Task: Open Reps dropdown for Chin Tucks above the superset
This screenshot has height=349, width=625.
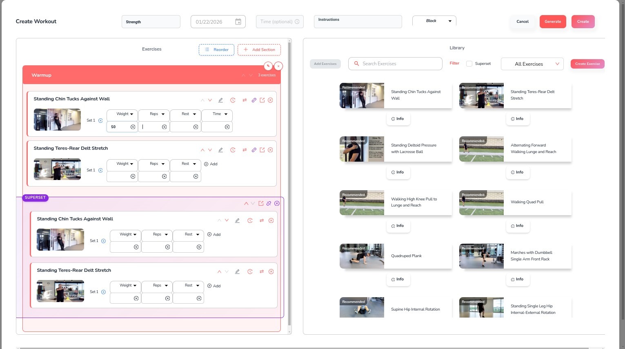Action: pos(154,114)
